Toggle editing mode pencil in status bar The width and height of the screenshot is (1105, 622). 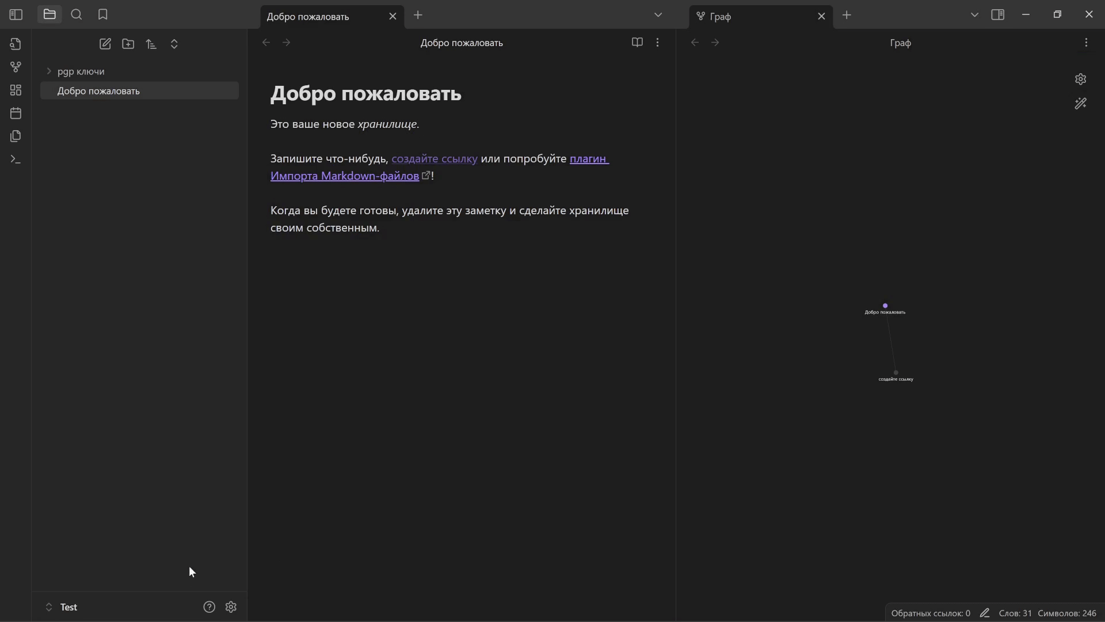tap(985, 613)
